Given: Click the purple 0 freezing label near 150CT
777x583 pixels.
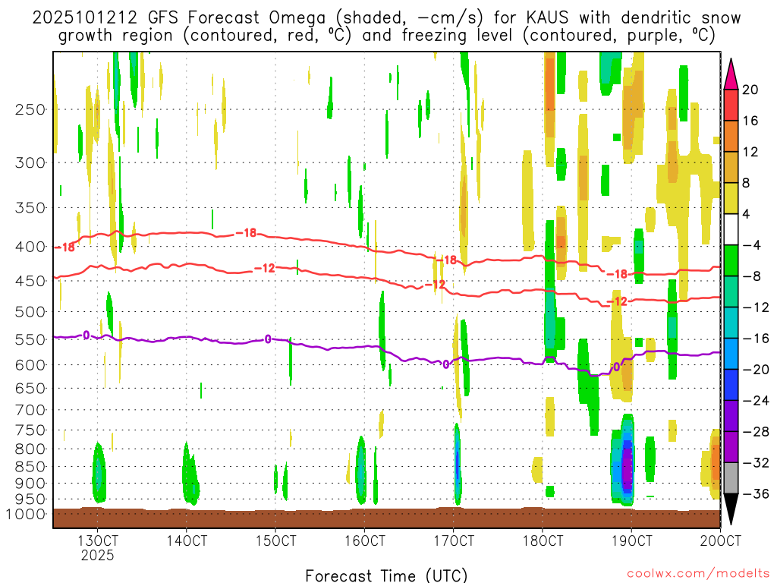Looking at the screenshot, I should coord(268,339).
